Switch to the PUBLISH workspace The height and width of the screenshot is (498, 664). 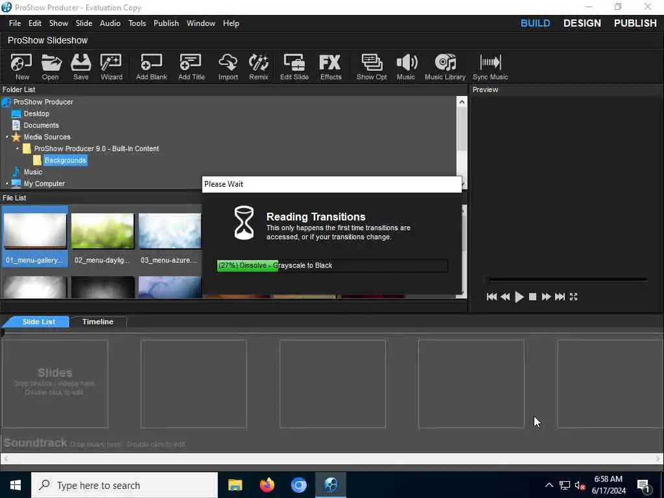635,23
